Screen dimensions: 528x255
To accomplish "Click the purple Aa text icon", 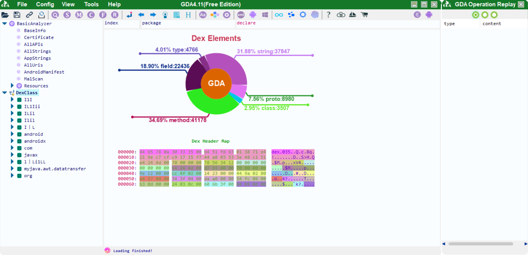I will point(203,15).
